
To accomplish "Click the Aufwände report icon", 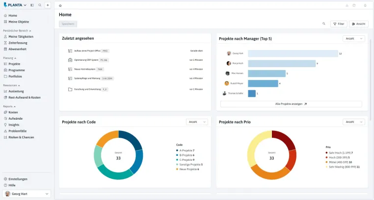I will click(x=5, y=119).
